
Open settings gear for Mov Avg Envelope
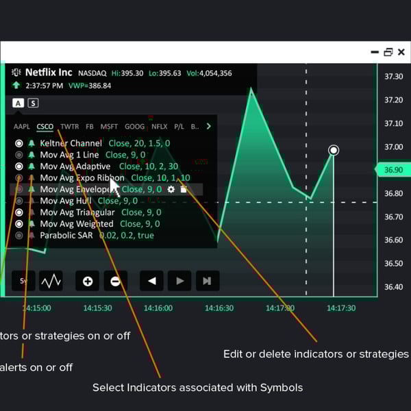(171, 189)
